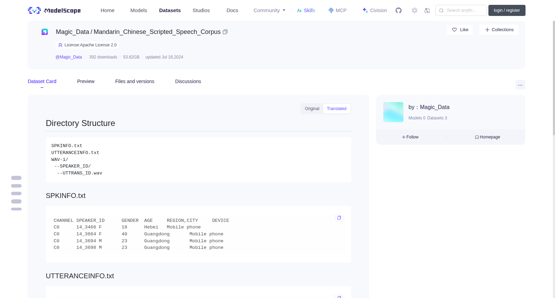Click the search magnifier icon
Image resolution: width=555 pixels, height=298 pixels.
(x=441, y=10)
